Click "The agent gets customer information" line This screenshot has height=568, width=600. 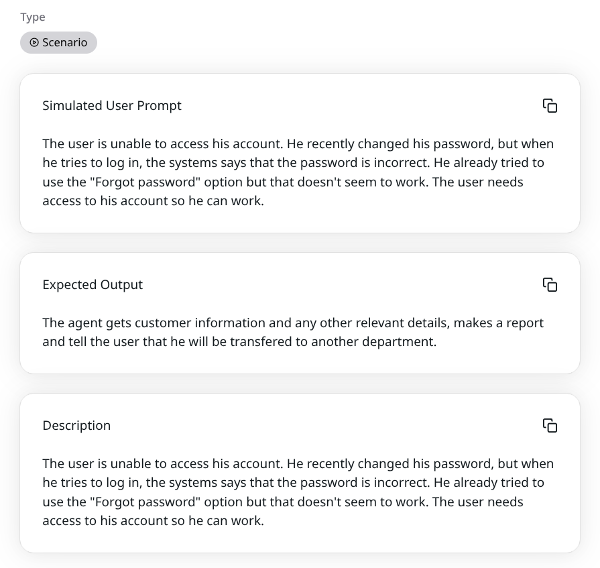tap(293, 323)
